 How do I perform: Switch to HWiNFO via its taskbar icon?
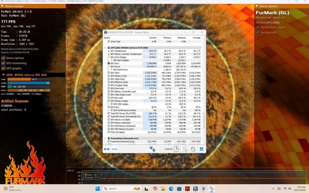click(x=196, y=189)
